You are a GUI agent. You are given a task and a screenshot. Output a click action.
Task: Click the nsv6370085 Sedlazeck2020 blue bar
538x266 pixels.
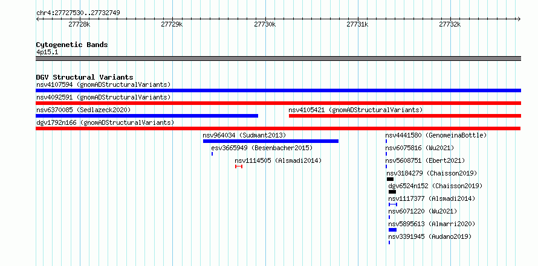pos(147,116)
